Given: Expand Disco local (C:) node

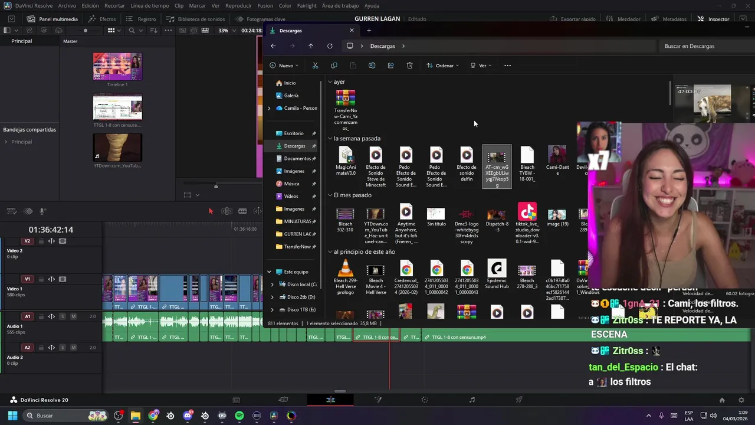Looking at the screenshot, I should (x=273, y=285).
